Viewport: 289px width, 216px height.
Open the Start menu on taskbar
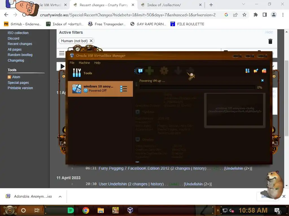(10, 210)
